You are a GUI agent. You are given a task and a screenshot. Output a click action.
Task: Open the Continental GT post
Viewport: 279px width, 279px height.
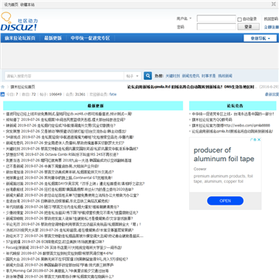[x=59, y=177]
